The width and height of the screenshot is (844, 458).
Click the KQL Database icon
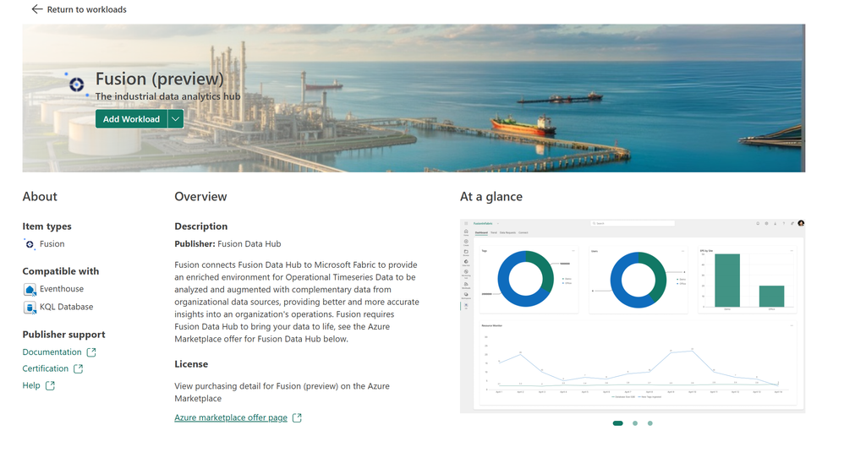30,307
